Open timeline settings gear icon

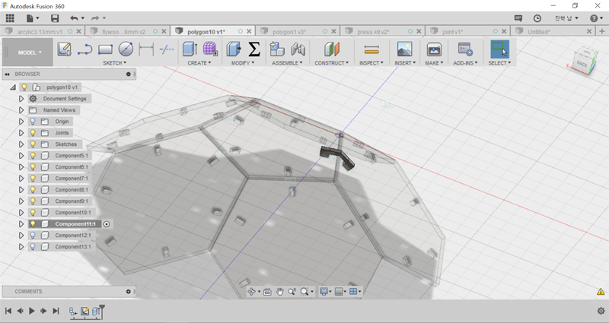601,311
